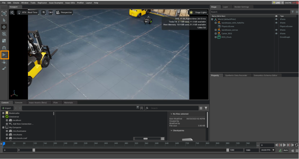Viewport: 299px width, 159px height.
Task: Switch to the Render Settings tab
Action: [x=241, y=7]
